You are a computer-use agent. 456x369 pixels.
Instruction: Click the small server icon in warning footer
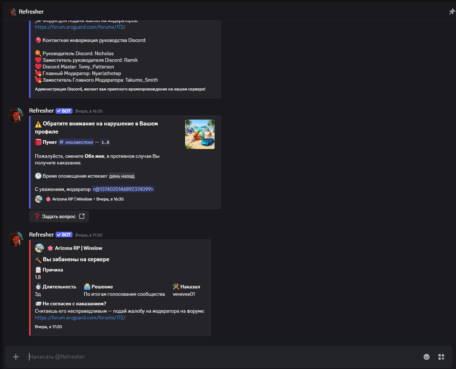pos(39,199)
